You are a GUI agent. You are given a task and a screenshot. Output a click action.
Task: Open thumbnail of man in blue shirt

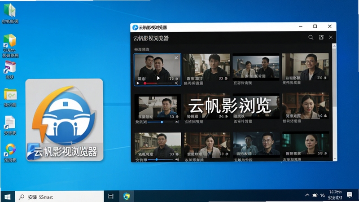[x=158, y=107]
